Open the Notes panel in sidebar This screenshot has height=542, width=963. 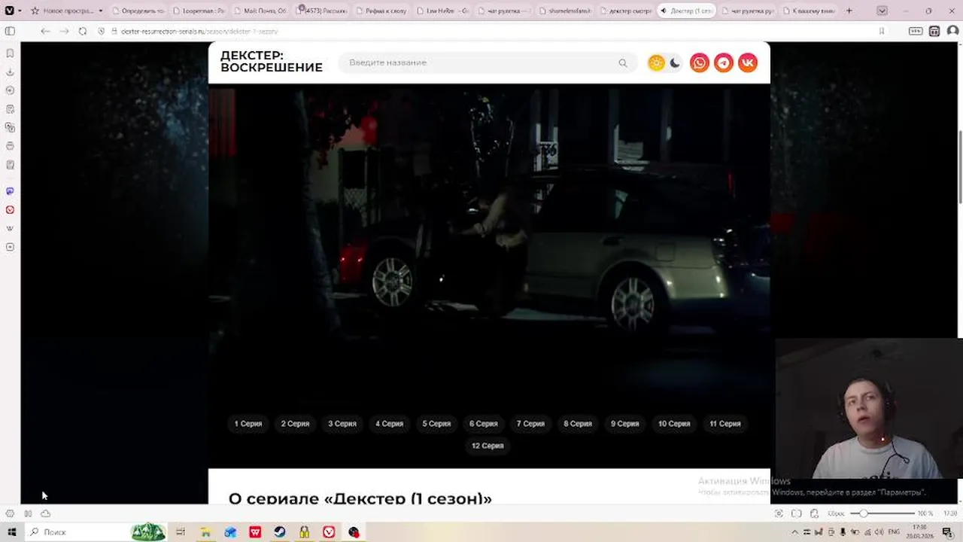(x=10, y=109)
